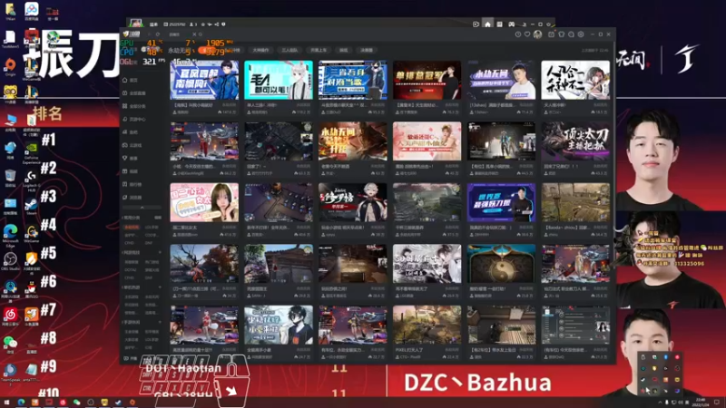Click the Douyu logo in the title bar
Screen dimensions: 726x408
(x=132, y=34)
